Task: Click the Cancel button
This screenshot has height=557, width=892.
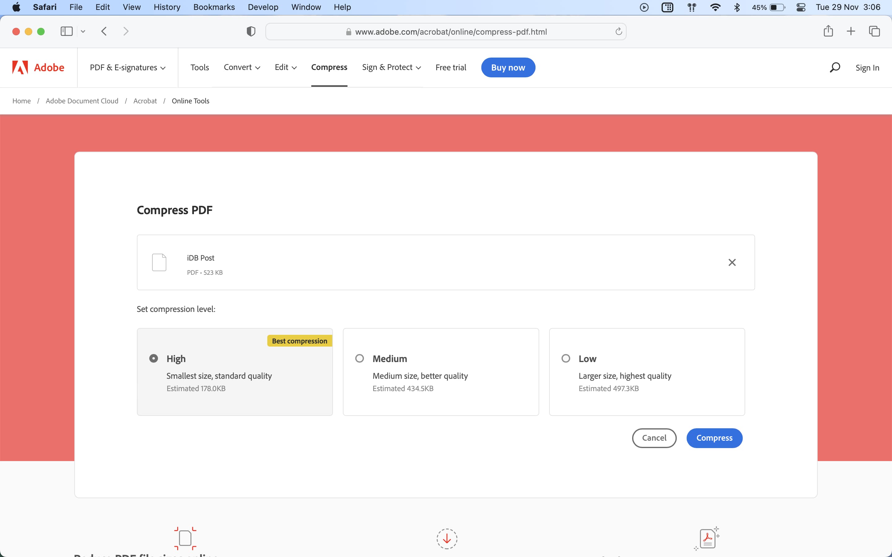Action: [654, 438]
